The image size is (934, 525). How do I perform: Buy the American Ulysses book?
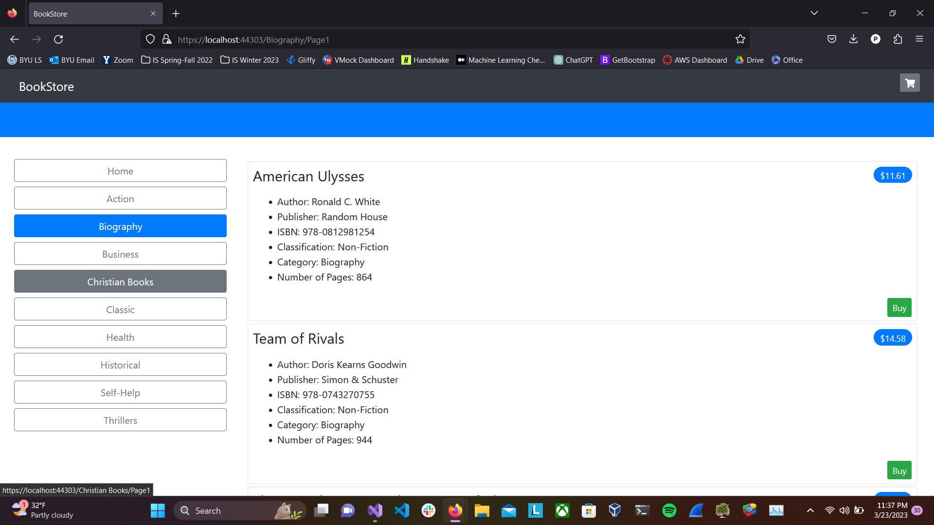point(899,308)
